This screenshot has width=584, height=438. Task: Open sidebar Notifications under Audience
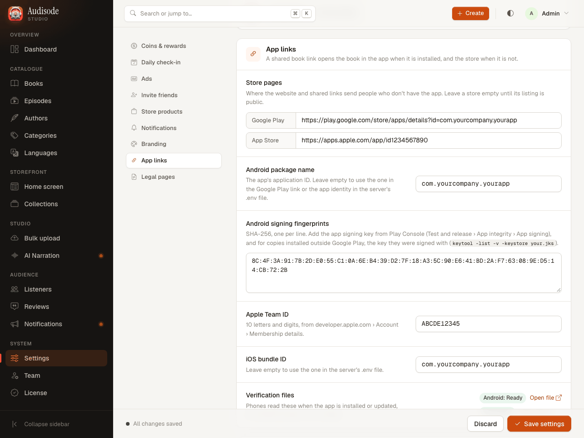click(x=57, y=324)
